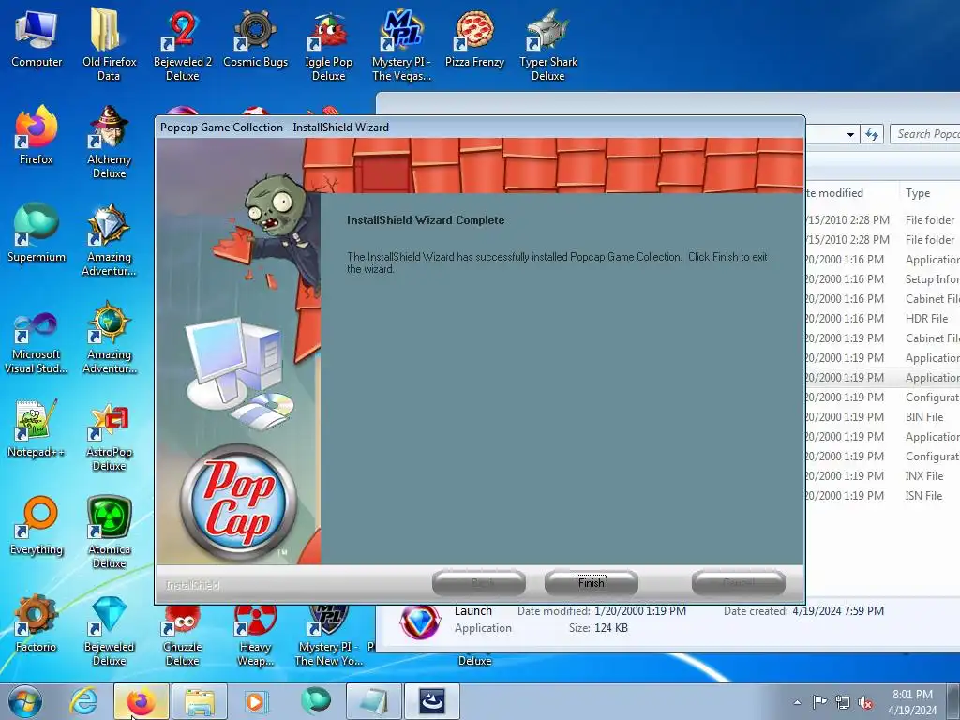Select the ISN File row in Explorer
This screenshot has width=960, height=720.
[x=883, y=495]
